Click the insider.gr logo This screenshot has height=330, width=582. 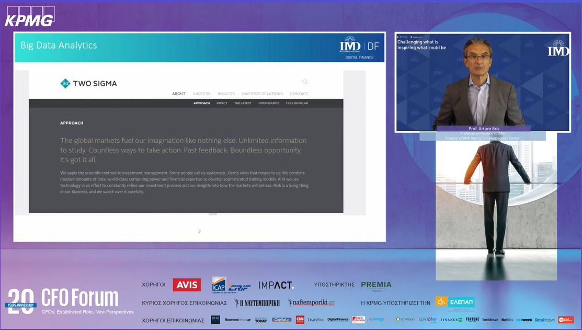pos(490,320)
